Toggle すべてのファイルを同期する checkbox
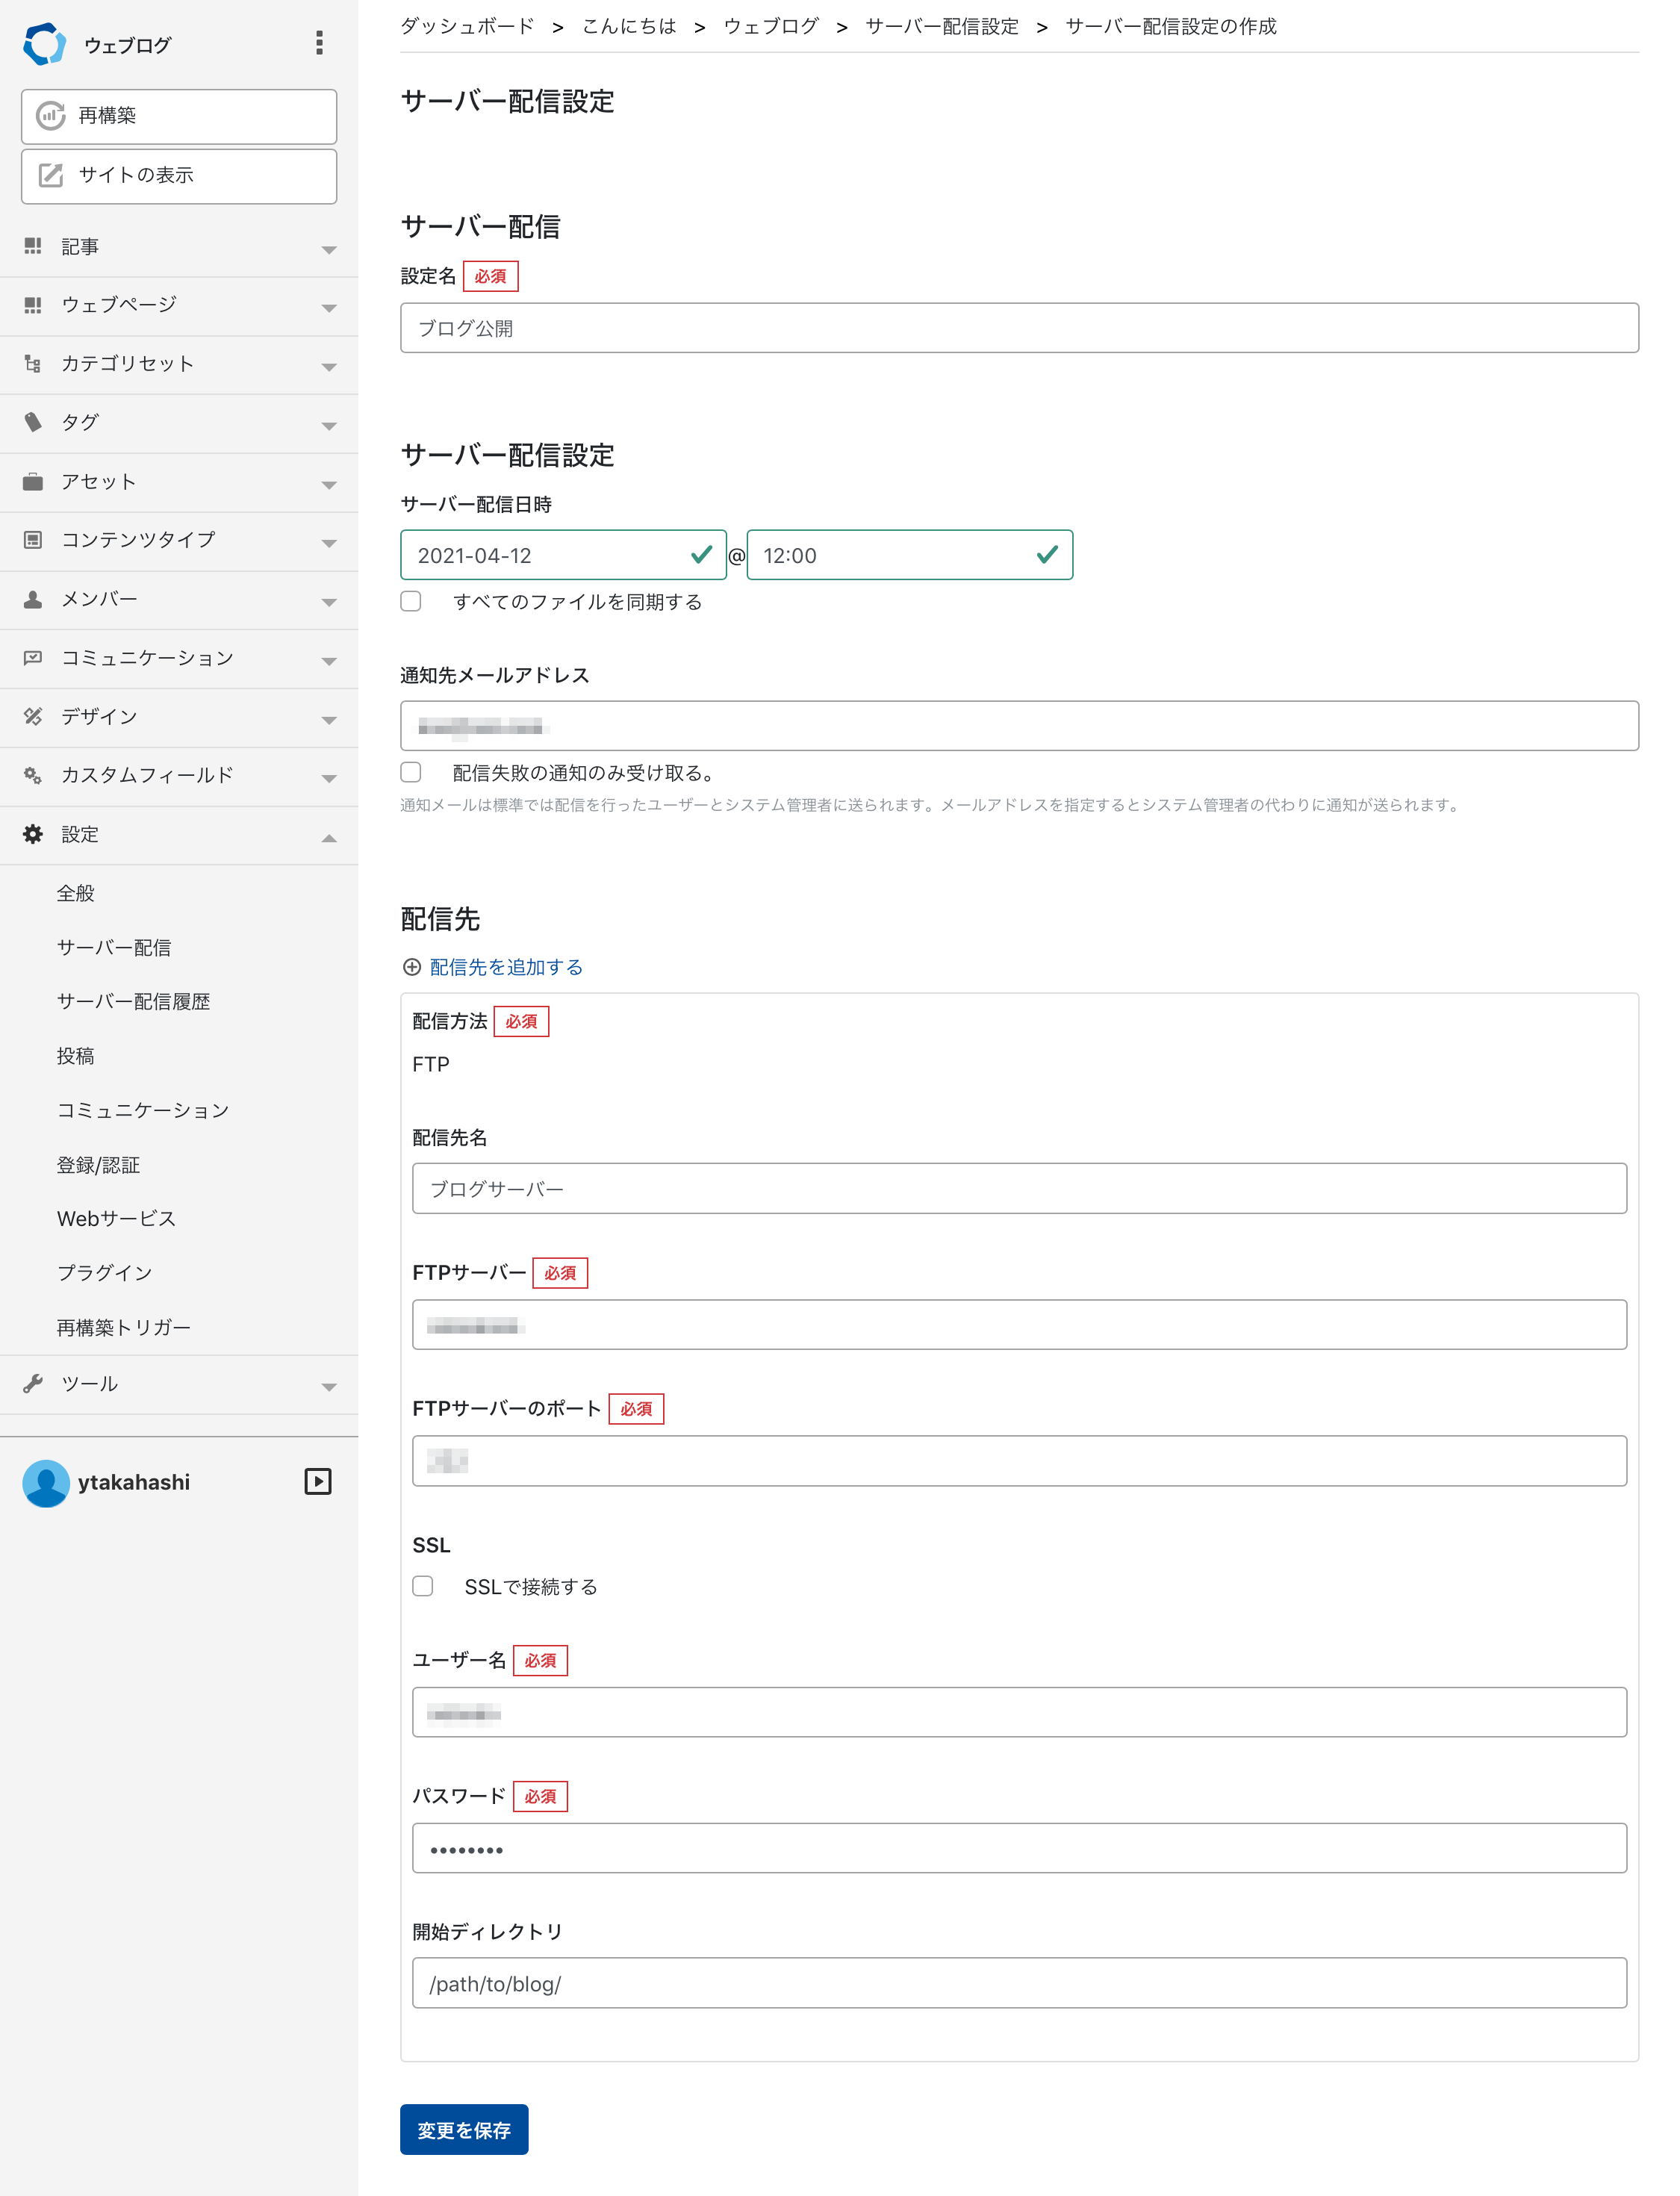The image size is (1680, 2196). (414, 602)
